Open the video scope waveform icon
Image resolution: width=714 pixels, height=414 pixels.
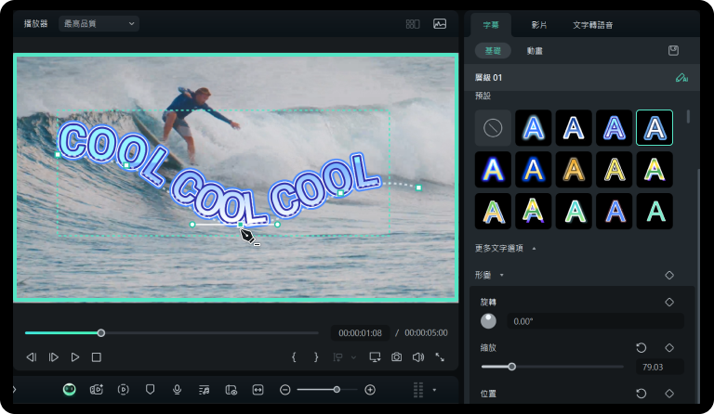click(440, 24)
